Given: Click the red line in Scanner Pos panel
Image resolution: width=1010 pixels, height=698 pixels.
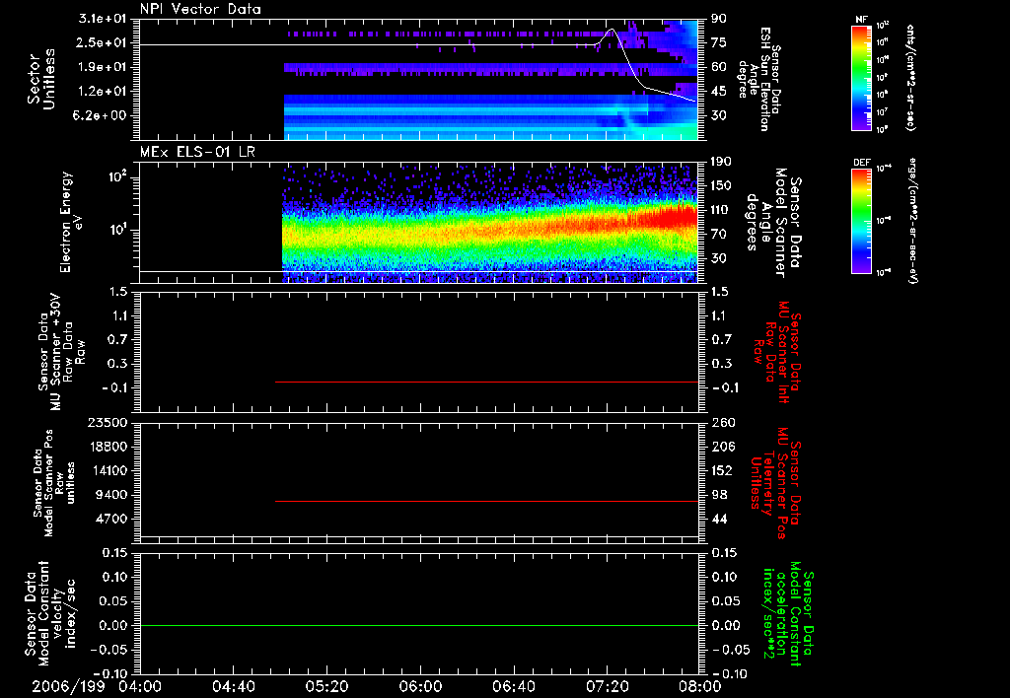Looking at the screenshot, I should coord(487,501).
